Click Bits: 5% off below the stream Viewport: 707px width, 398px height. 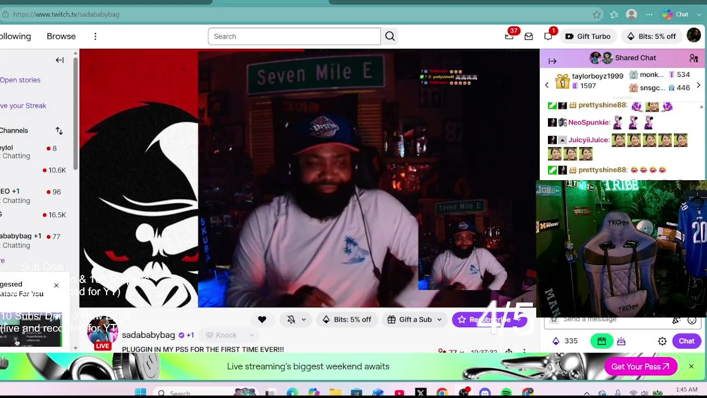pos(347,320)
